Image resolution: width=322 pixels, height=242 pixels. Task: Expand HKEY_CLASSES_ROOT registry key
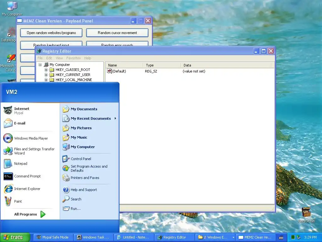(x=46, y=70)
